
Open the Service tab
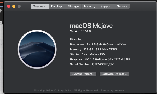122,6
